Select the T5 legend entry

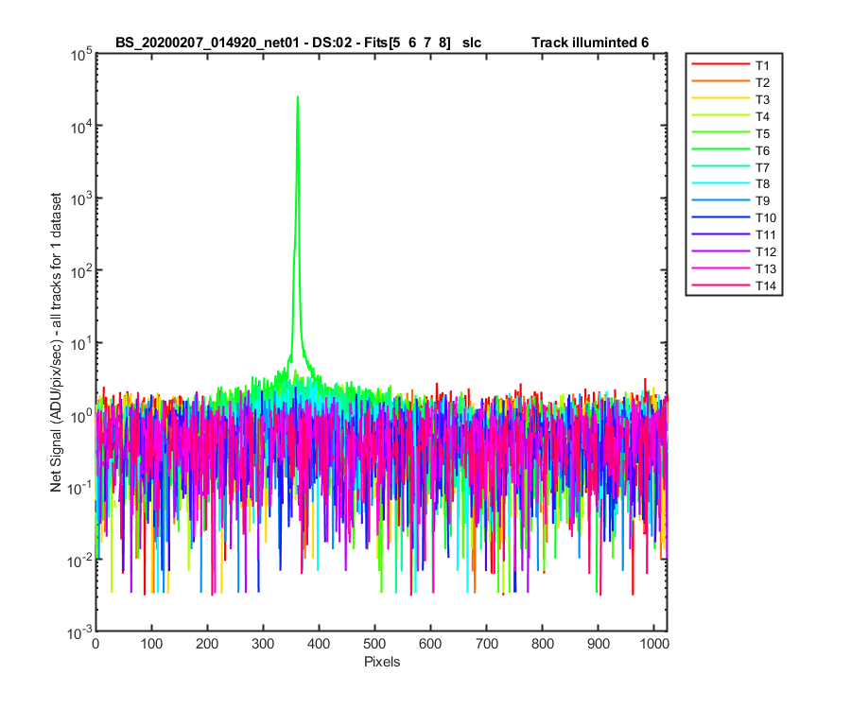(x=731, y=133)
